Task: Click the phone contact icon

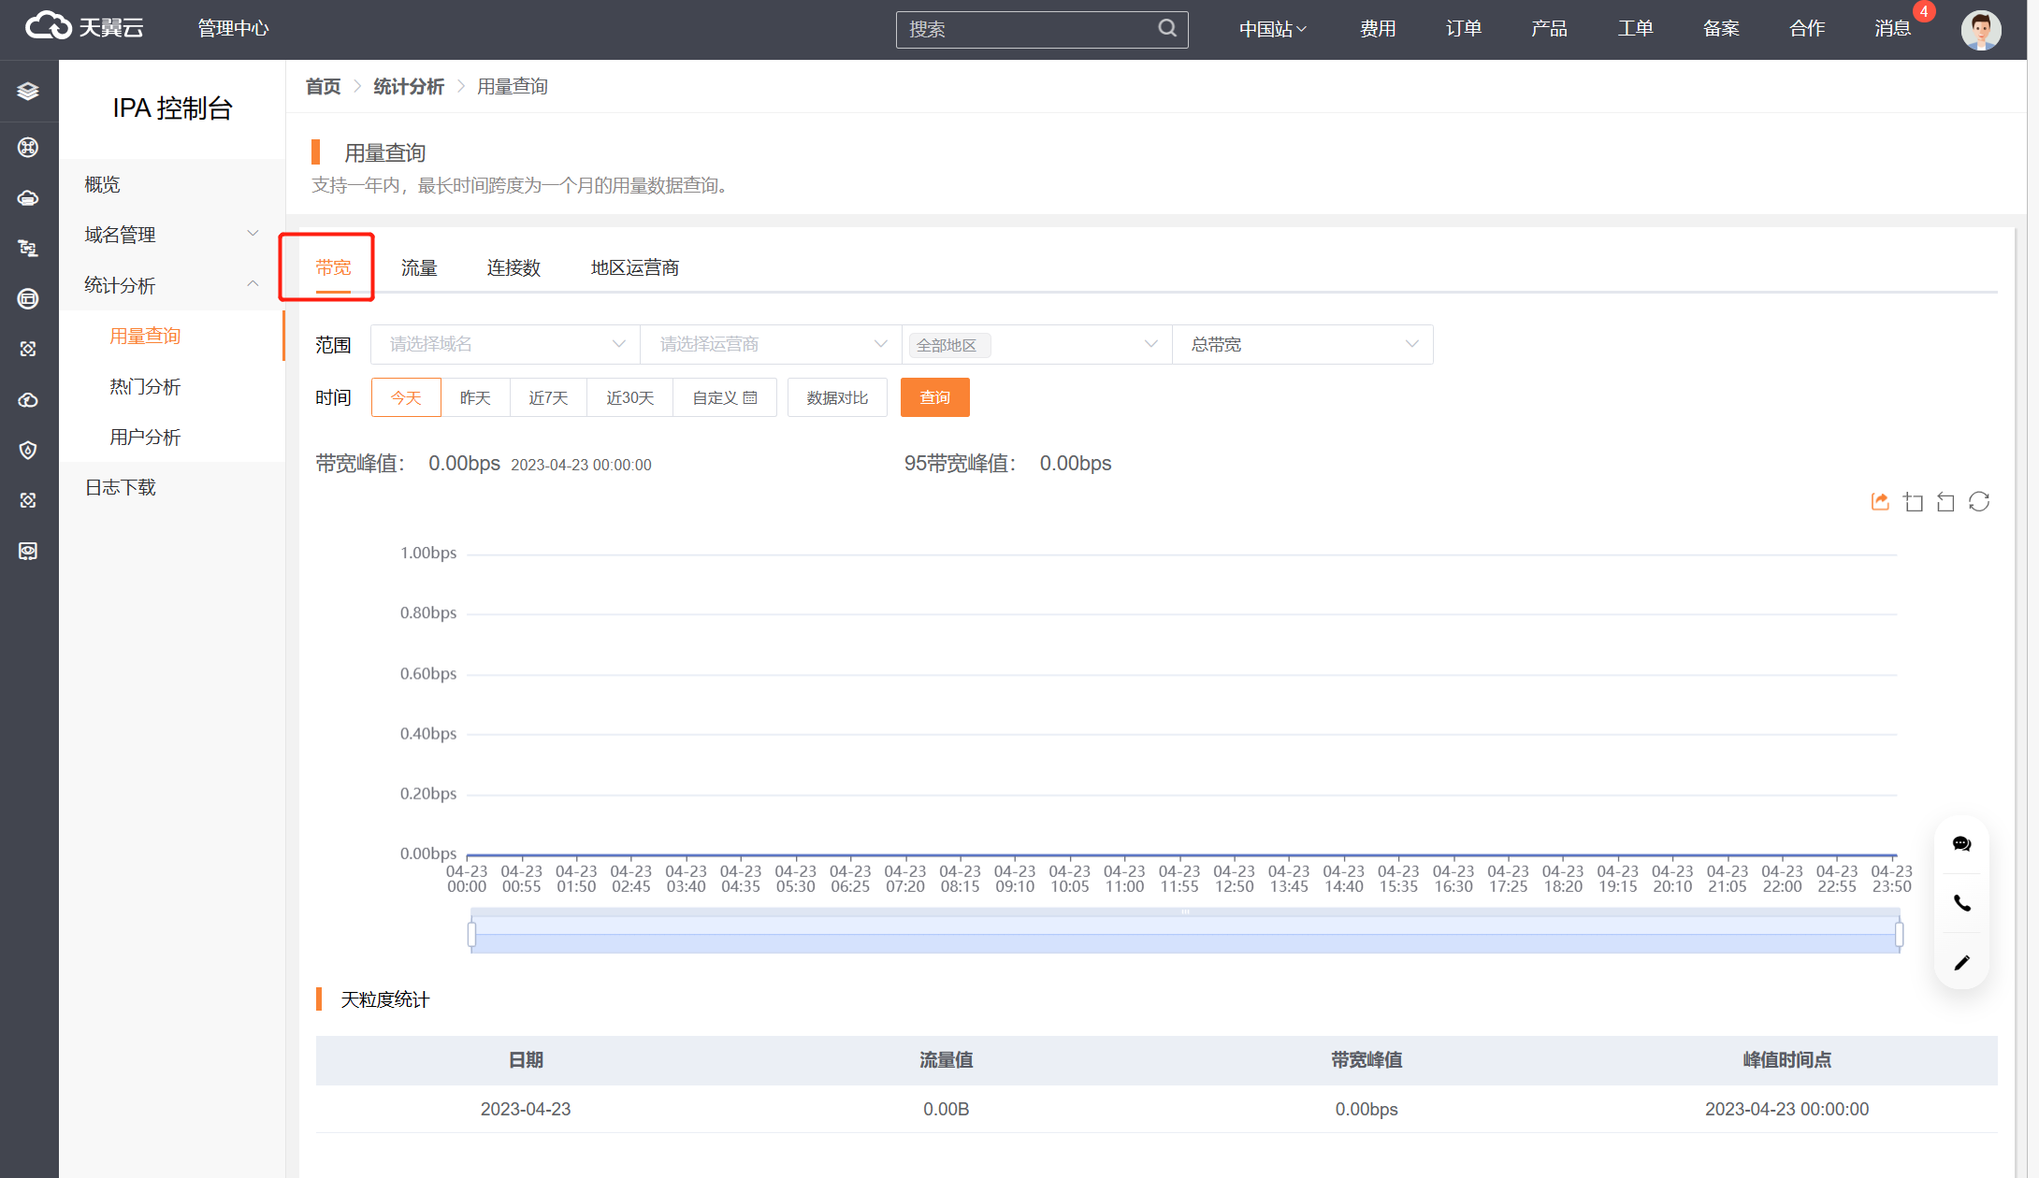Action: pos(1961,903)
